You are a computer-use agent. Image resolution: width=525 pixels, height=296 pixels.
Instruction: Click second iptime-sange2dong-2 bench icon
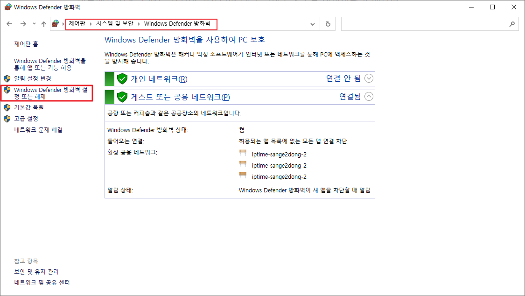click(243, 164)
